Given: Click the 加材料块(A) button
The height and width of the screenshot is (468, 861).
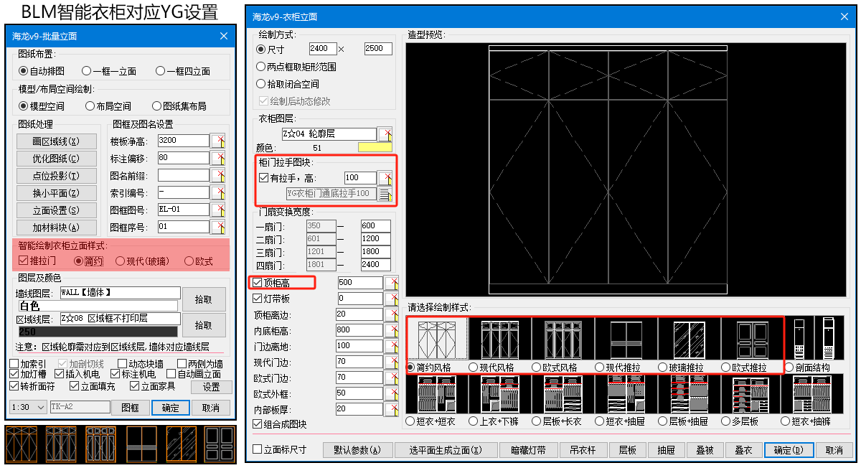Looking at the screenshot, I should tap(57, 228).
